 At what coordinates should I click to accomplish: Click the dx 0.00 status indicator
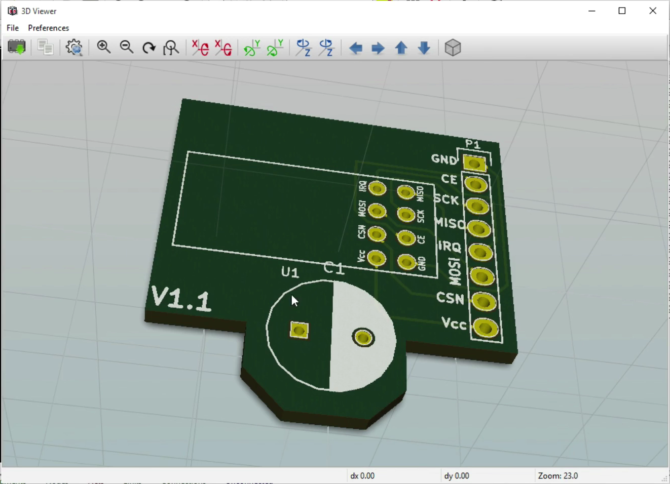tap(362, 475)
